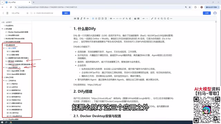221x124 pixels.
Task: Redo the last undone edit
Action: 147,19
